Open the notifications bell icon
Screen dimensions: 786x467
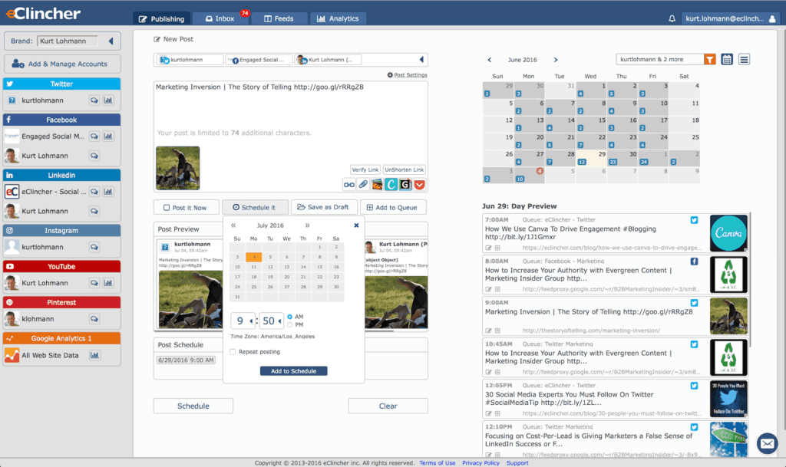[x=672, y=18]
